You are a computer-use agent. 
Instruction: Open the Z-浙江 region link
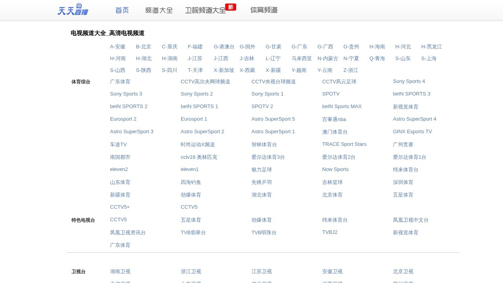351,70
